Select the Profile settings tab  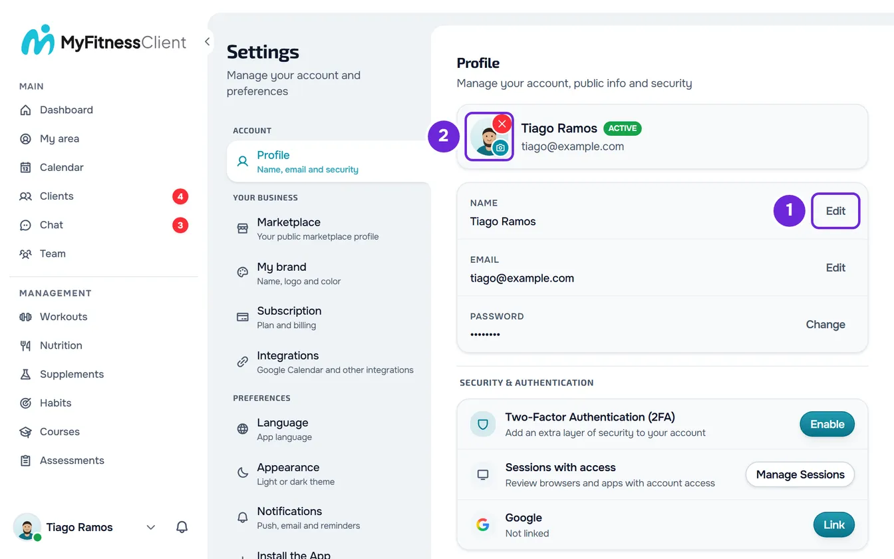point(328,161)
